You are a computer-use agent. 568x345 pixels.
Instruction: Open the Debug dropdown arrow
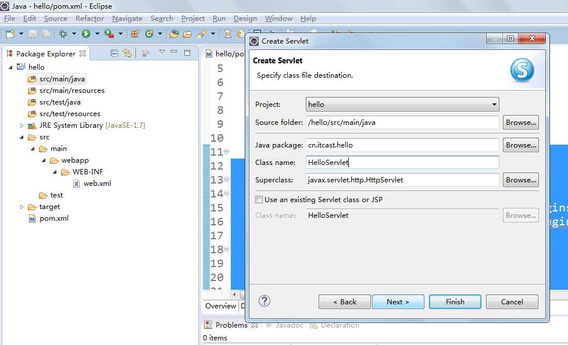coord(74,34)
